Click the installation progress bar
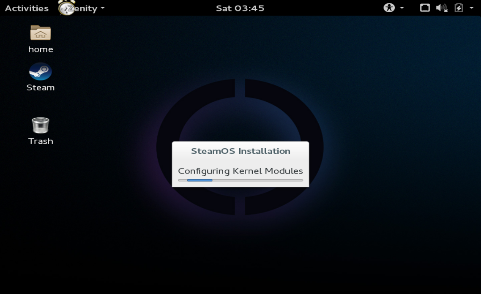The image size is (481, 294). [x=240, y=180]
